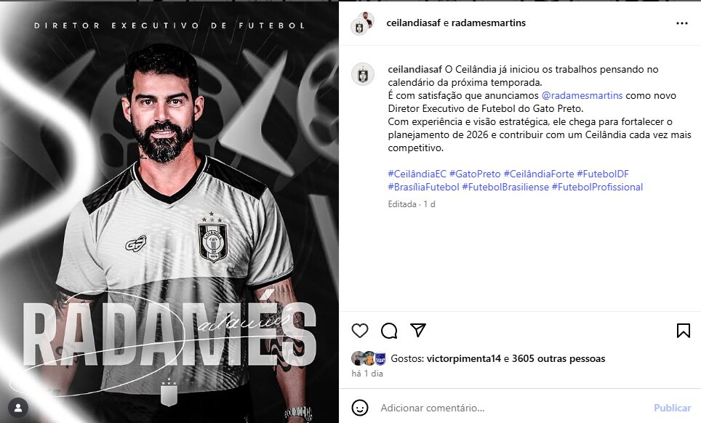Open the emoji picker smiley icon
This screenshot has width=701, height=423.
360,408
